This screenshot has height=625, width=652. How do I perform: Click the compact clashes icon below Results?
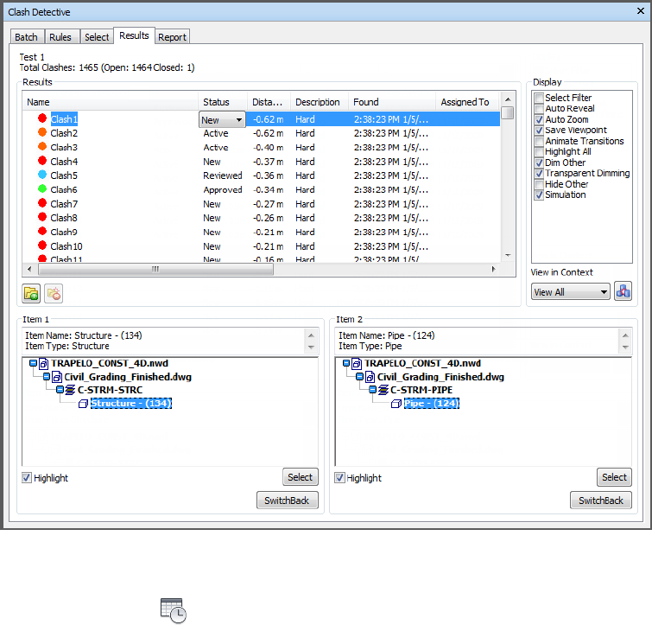54,293
